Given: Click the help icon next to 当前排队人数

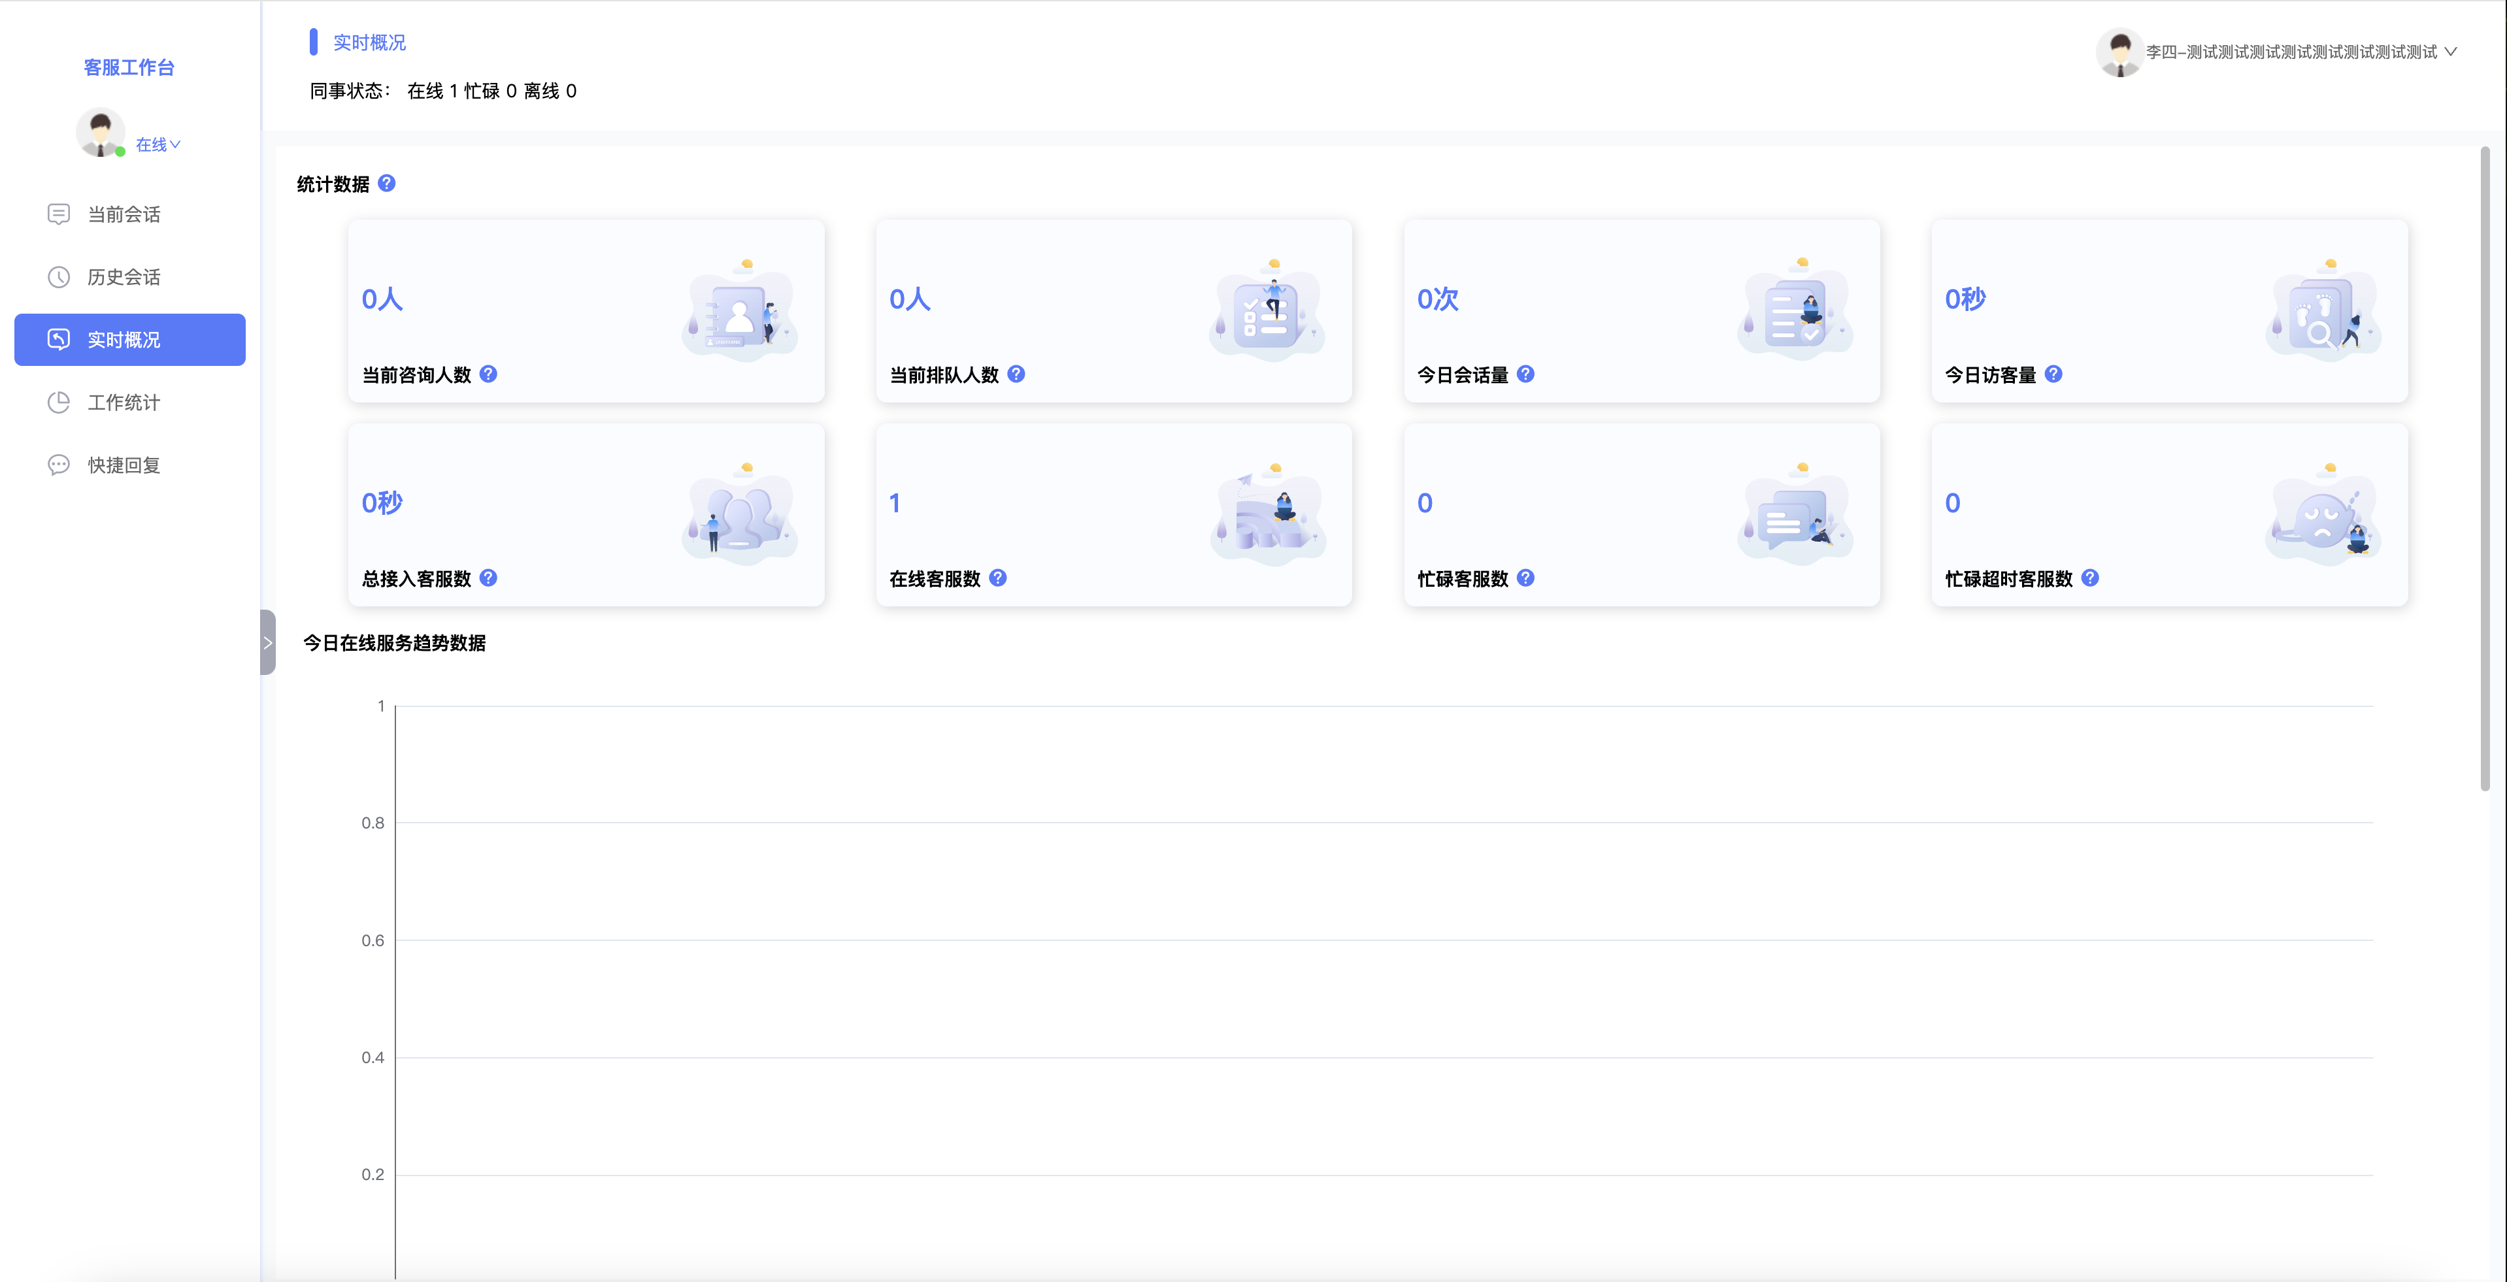Looking at the screenshot, I should 1016,374.
